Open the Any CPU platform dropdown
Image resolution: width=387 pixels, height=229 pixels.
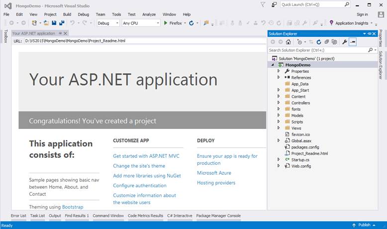[158, 23]
